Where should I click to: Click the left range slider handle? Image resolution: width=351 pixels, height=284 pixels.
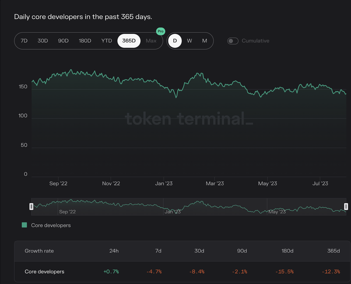[x=31, y=206]
